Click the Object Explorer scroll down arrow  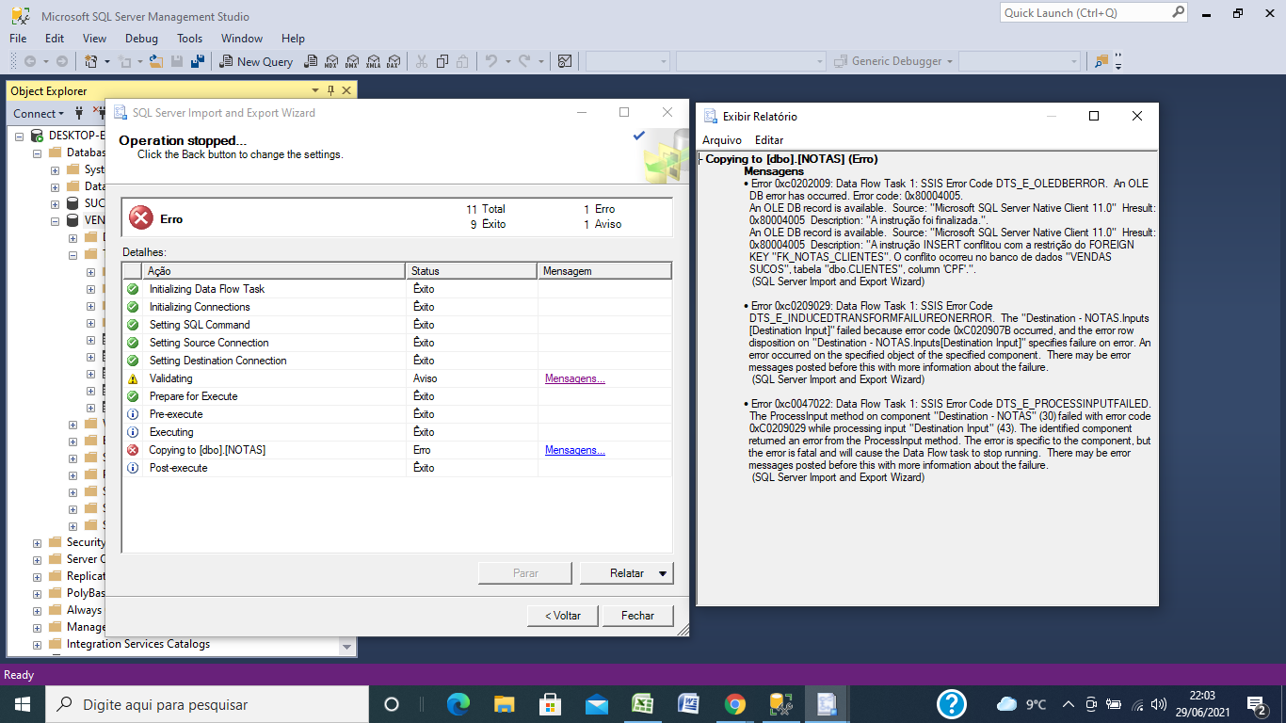coord(347,648)
